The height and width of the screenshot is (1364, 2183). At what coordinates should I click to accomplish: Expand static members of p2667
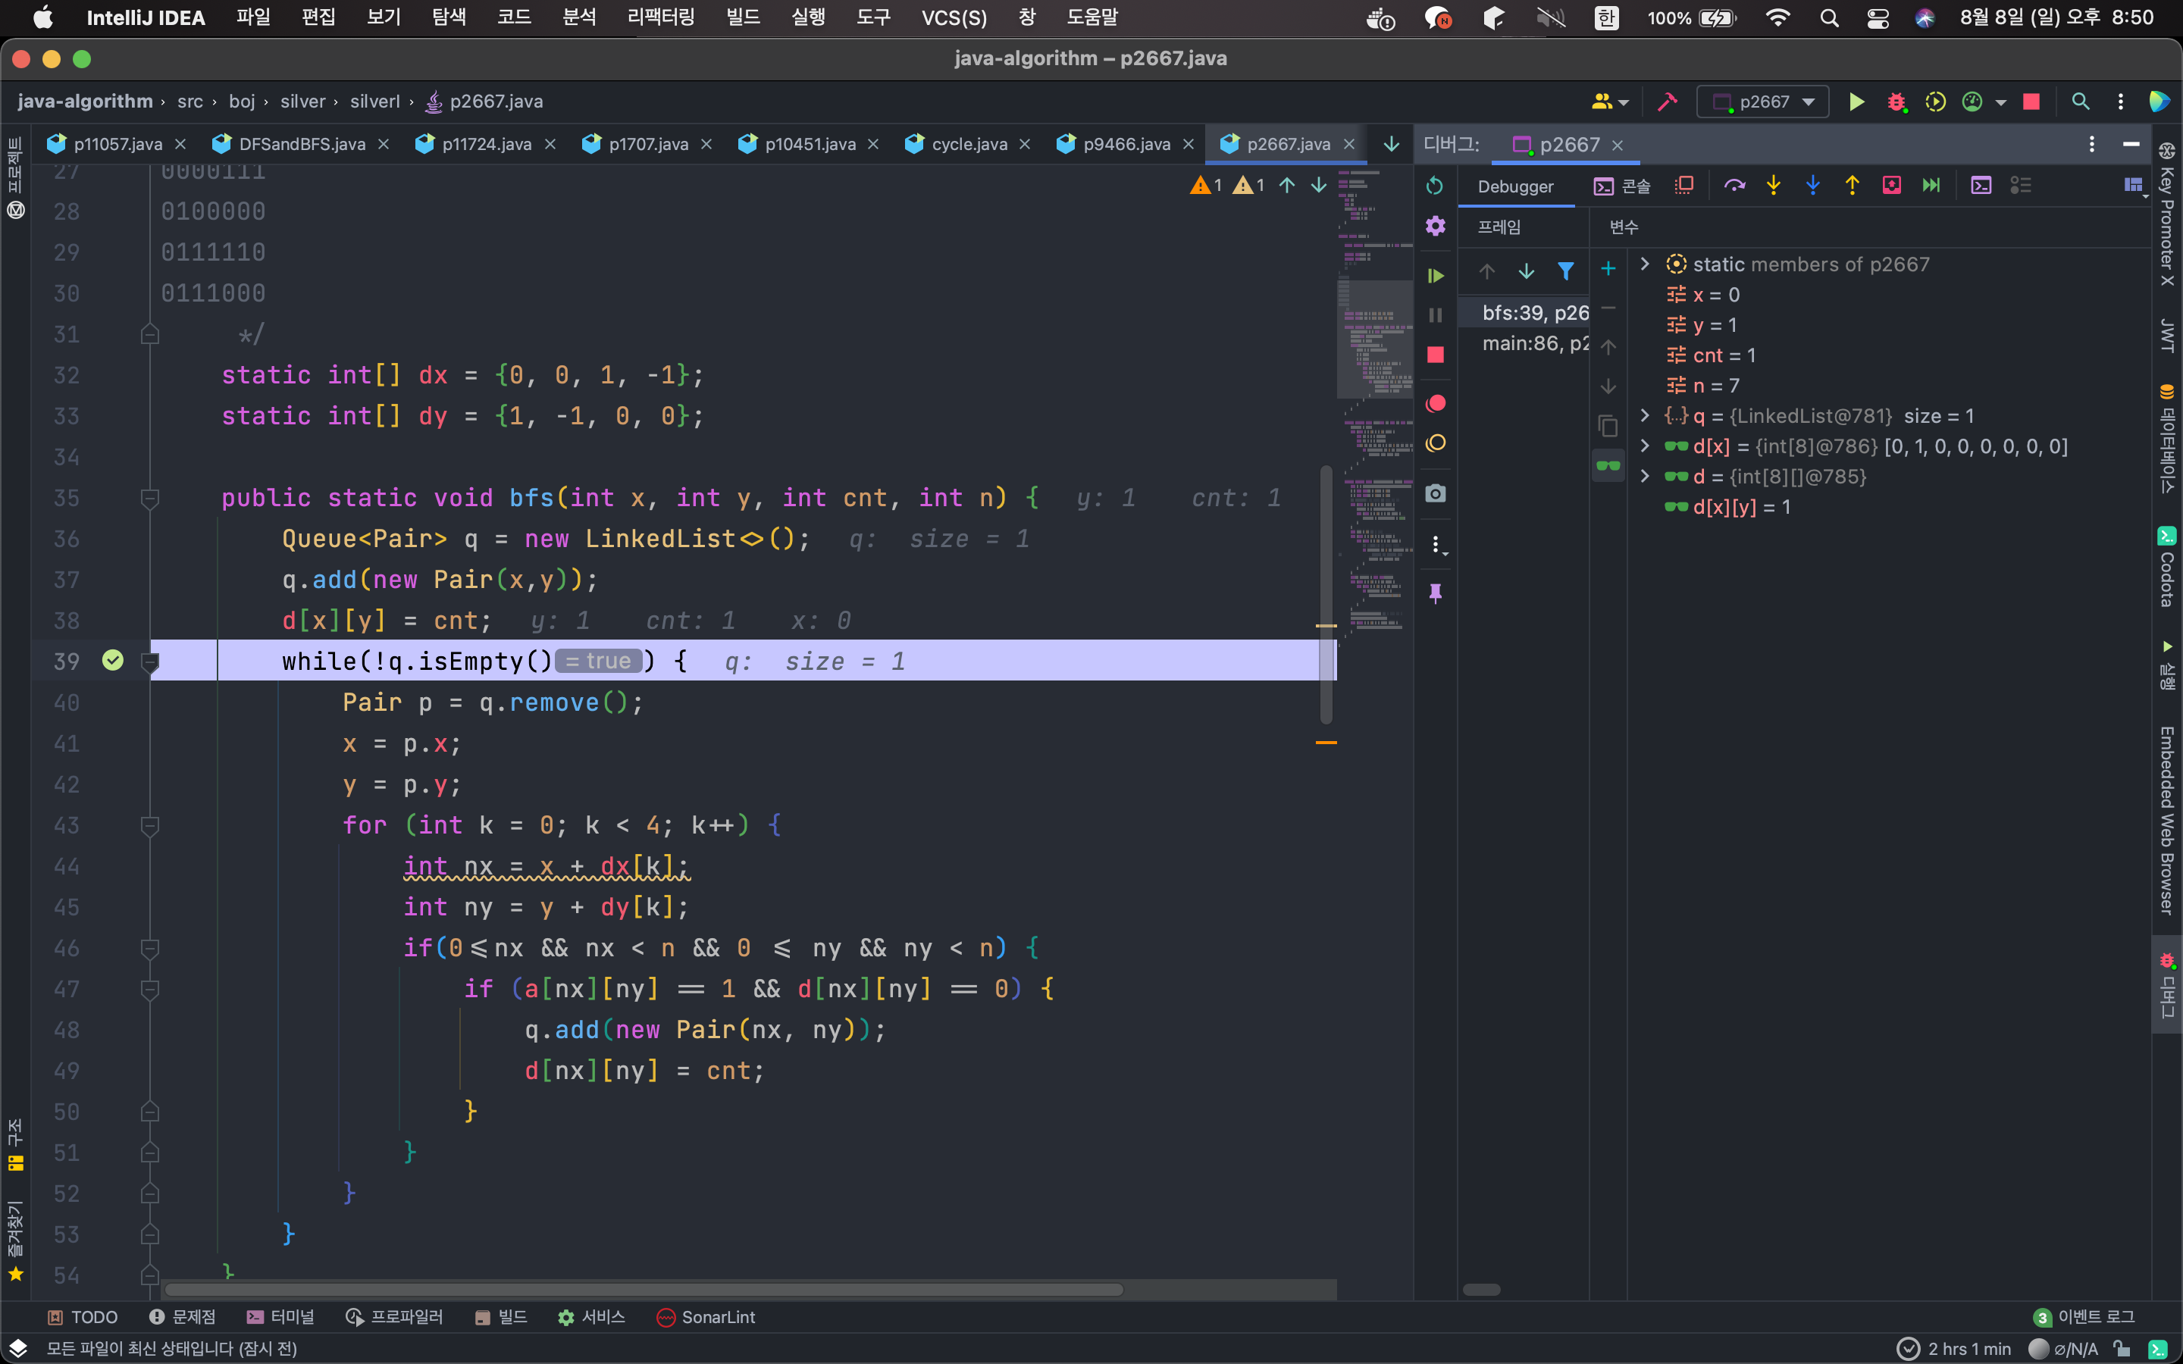(1645, 264)
